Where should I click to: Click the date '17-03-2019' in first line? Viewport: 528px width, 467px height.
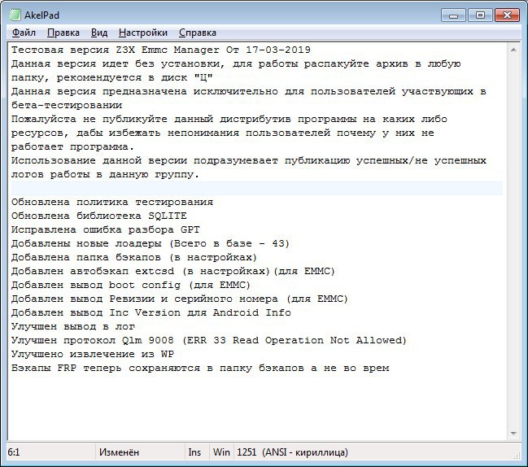click(x=278, y=50)
